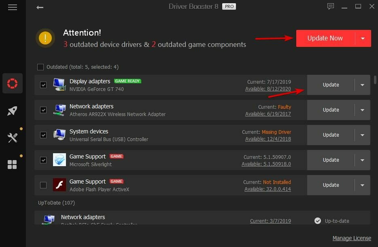Check the Adobe Flash Player checkbox
Image resolution: width=378 pixels, height=247 pixels.
click(43, 185)
